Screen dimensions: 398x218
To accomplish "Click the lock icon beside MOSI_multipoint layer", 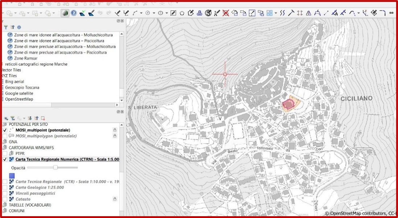I will click(x=115, y=130).
